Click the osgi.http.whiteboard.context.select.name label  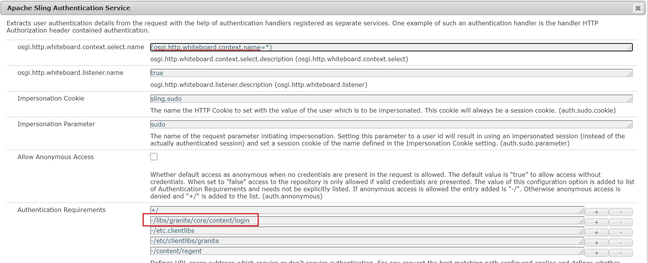tap(81, 47)
